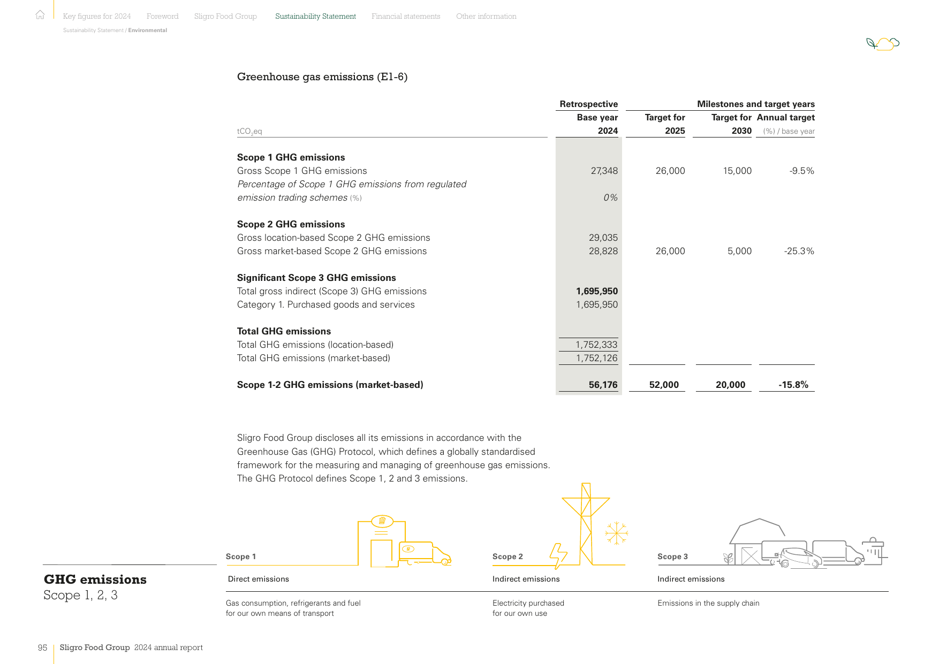Click the 0% emission trading schemes value
Viewport: 939px width, 664px height.
point(610,197)
